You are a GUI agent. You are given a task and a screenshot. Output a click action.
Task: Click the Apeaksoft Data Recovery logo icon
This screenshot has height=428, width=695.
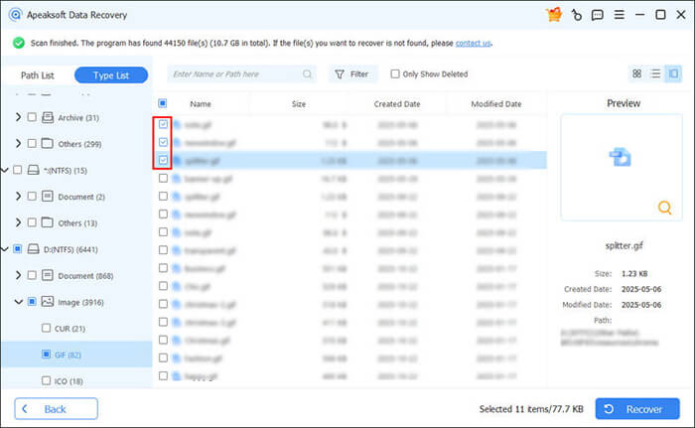(16, 15)
